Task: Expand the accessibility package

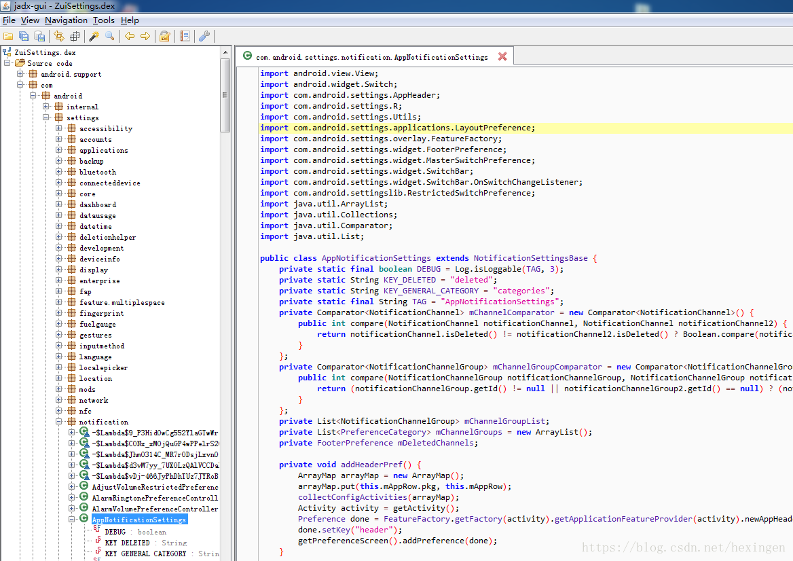Action: [58, 128]
